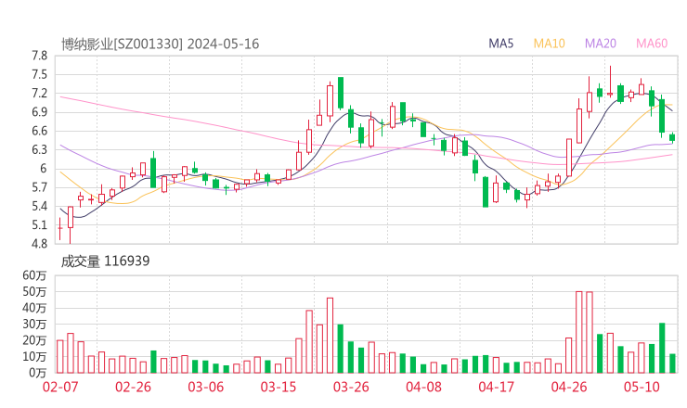Click the 4.8 price axis label
This screenshot has height=408, width=687.
click(x=39, y=244)
